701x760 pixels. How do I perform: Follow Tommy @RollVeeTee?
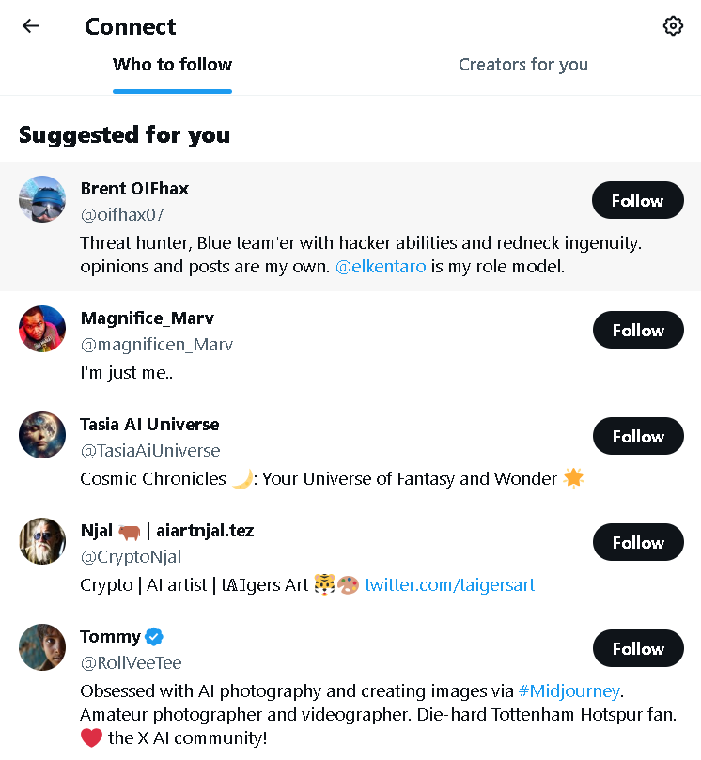point(637,648)
